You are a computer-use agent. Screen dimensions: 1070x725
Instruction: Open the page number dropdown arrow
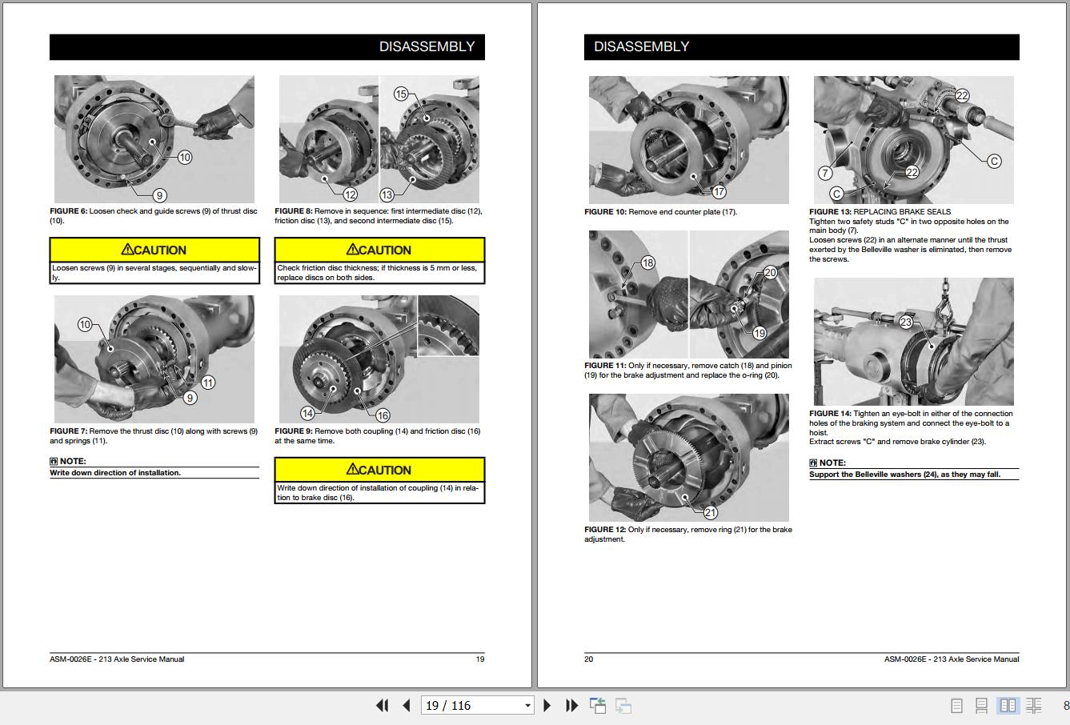pyautogui.click(x=527, y=706)
